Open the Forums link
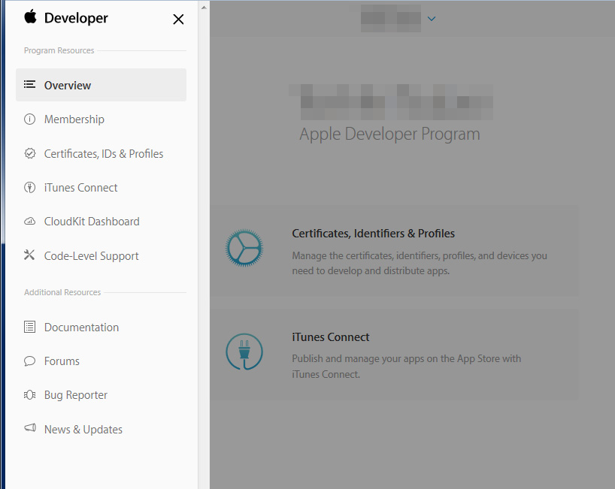Image resolution: width=615 pixels, height=489 pixels. (x=62, y=361)
